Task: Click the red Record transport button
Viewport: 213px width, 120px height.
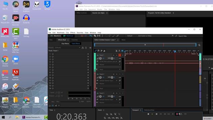Action: coord(177,114)
